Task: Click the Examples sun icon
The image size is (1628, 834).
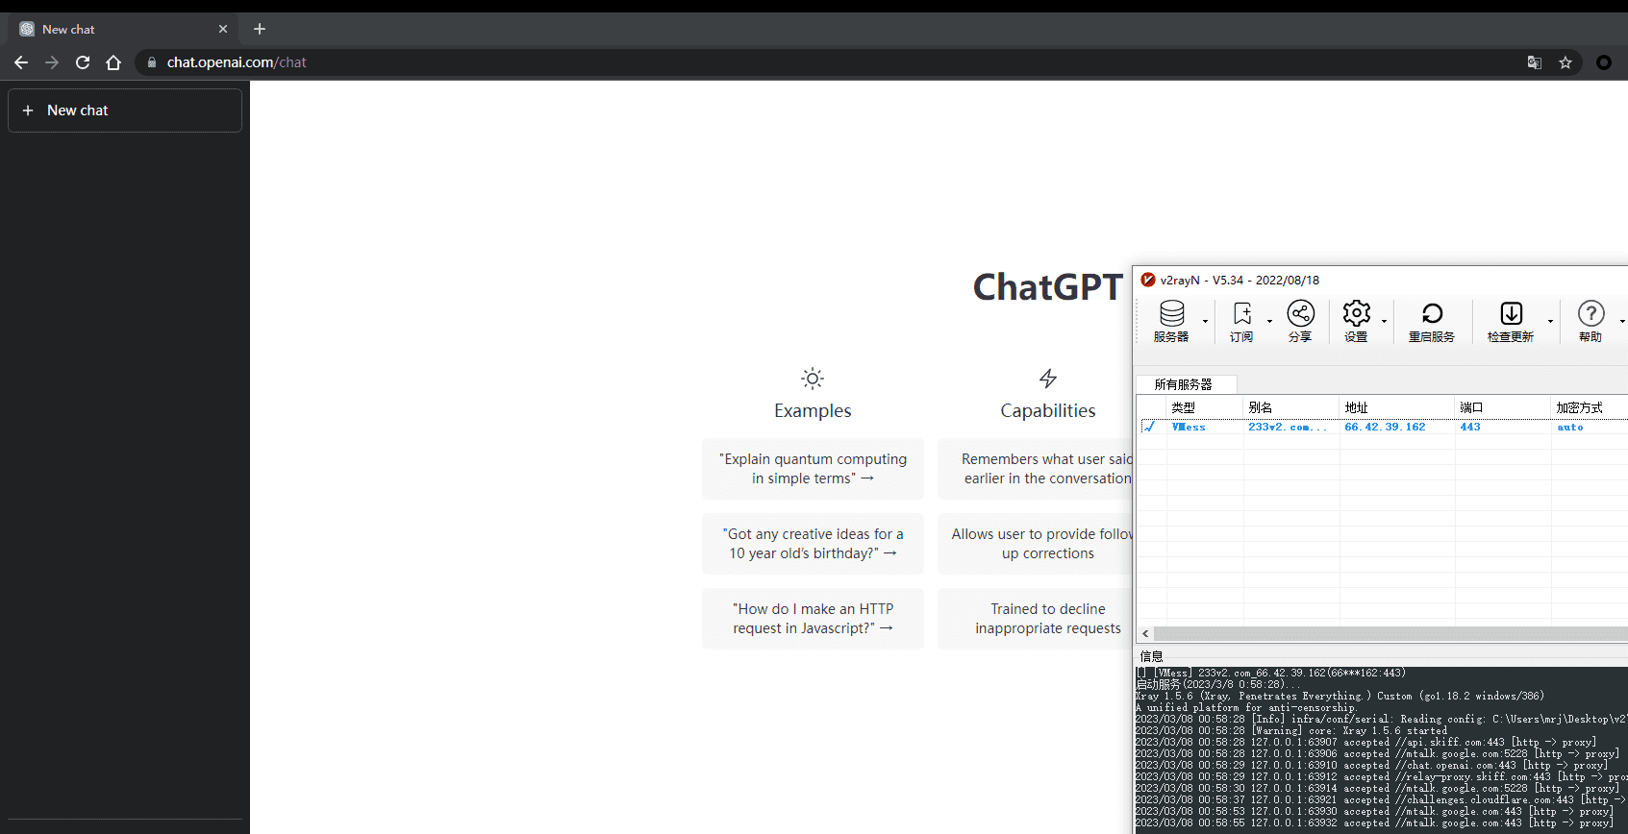Action: tap(813, 379)
